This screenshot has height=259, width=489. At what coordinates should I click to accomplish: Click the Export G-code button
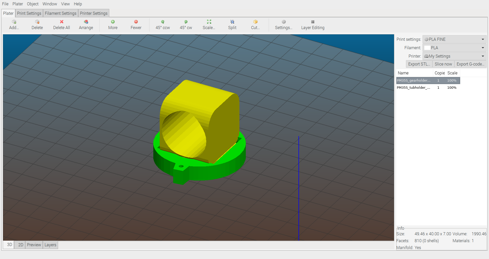point(470,64)
